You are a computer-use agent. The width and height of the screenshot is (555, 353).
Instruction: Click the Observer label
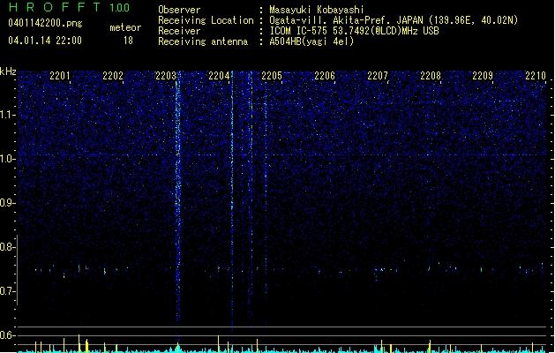click(x=179, y=10)
